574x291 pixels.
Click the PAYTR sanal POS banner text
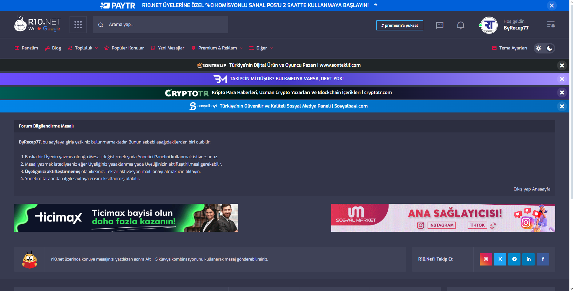click(255, 5)
